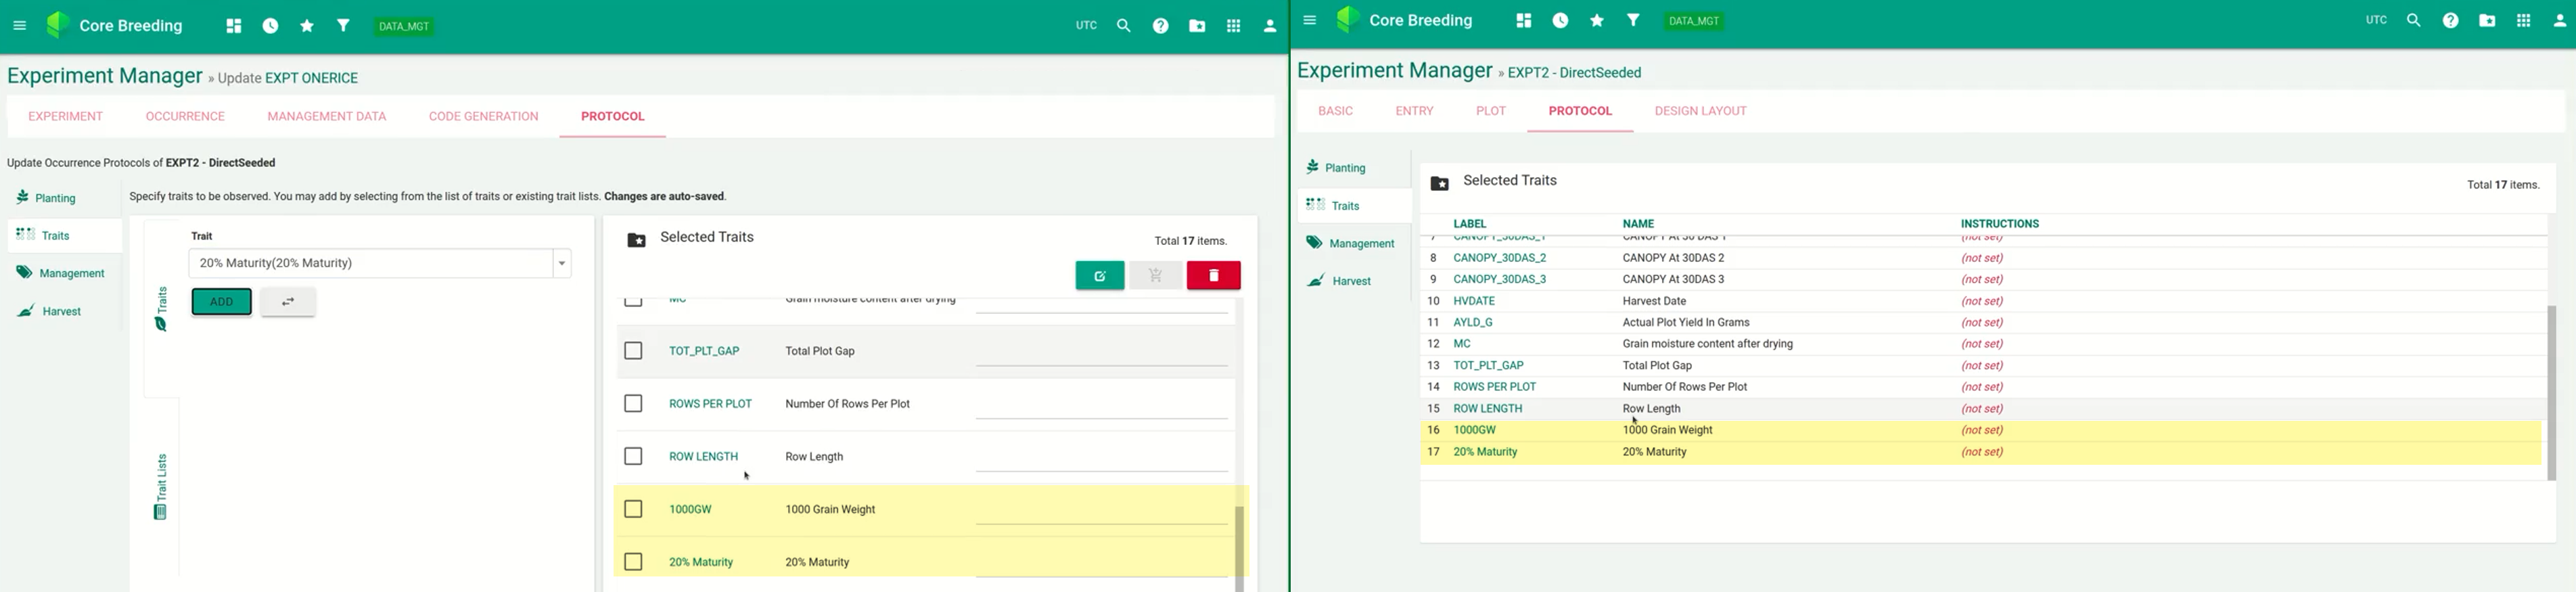This screenshot has height=592, width=2576.
Task: Click red delete button above Selected Traits list
Action: coord(1213,276)
